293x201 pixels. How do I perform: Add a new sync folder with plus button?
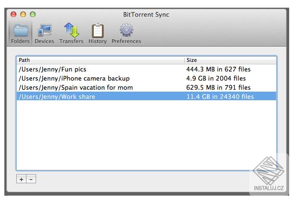tap(21, 179)
